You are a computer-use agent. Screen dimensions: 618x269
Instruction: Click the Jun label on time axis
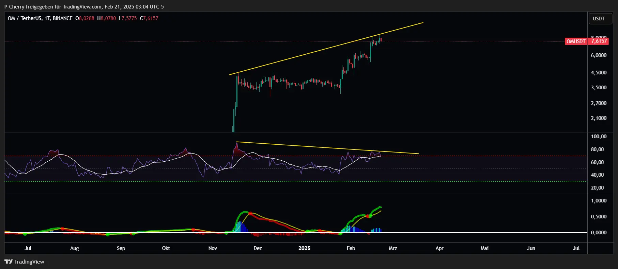(x=531, y=248)
